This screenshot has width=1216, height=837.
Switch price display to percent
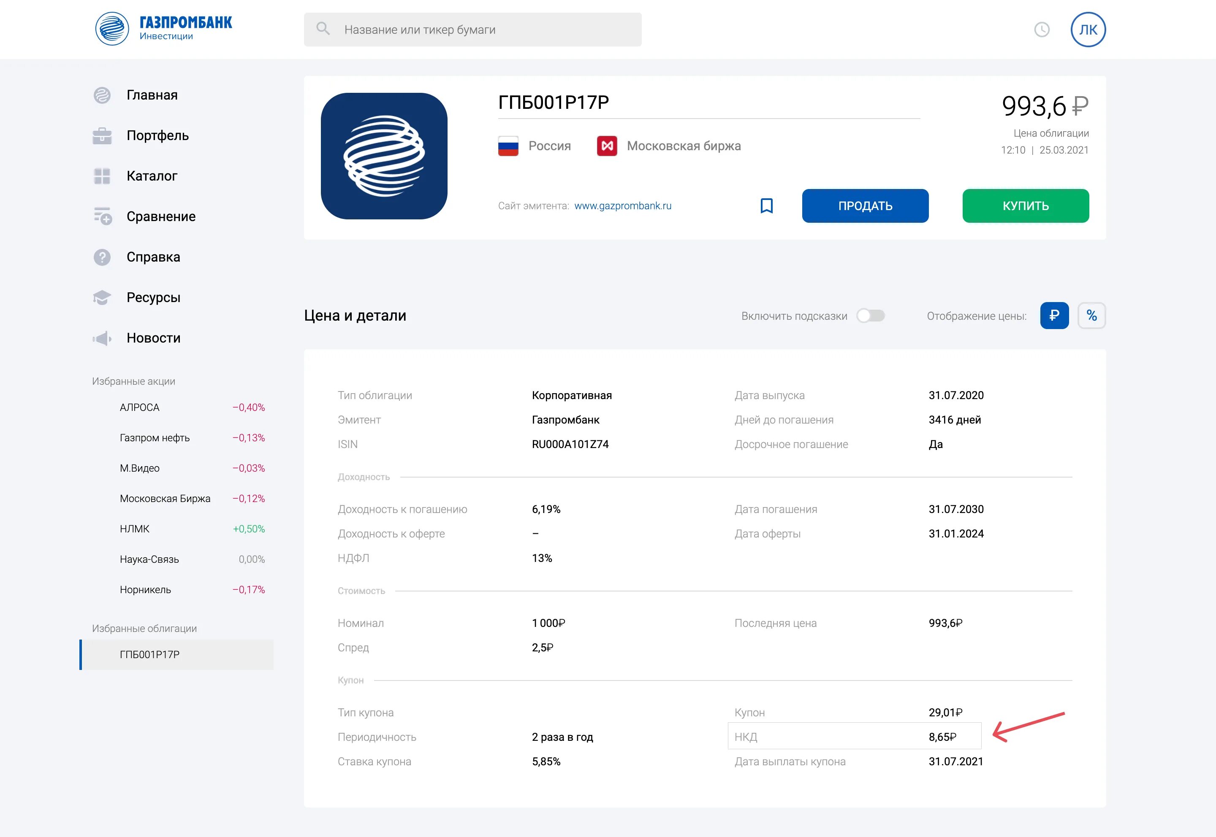pyautogui.click(x=1091, y=316)
